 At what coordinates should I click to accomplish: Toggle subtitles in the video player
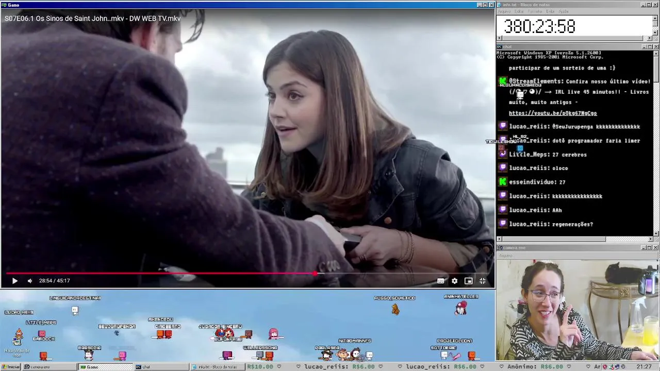coord(440,281)
